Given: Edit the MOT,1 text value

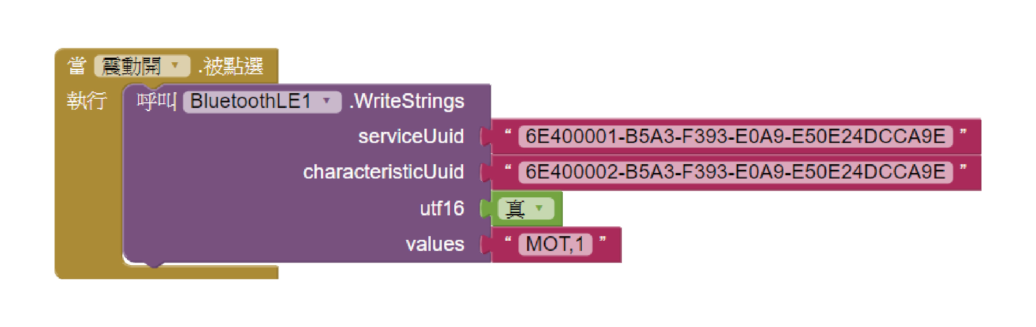Looking at the screenshot, I should tap(555, 244).
